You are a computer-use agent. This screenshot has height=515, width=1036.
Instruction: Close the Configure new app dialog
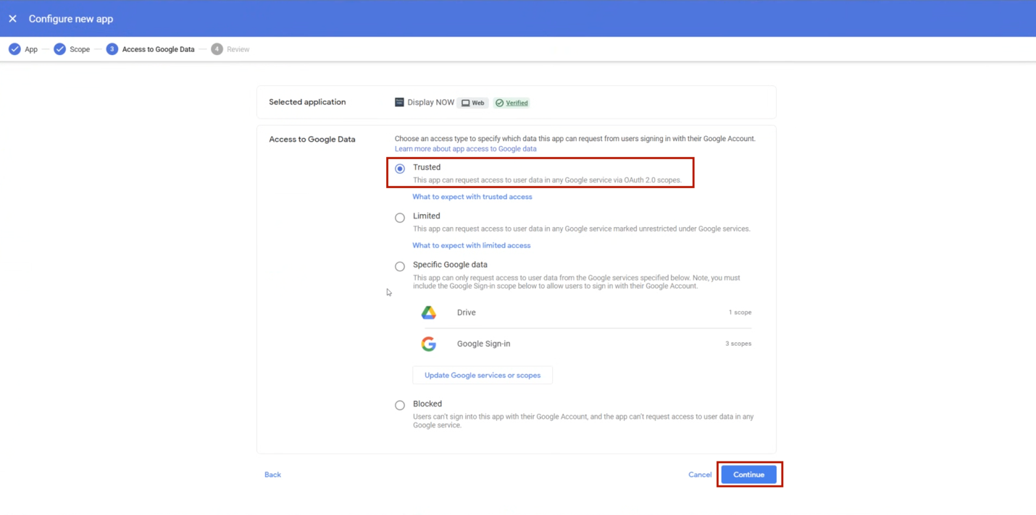pyautogui.click(x=12, y=19)
